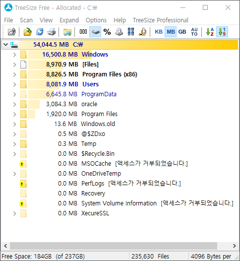This screenshot has height=261, width=240.
Task: Toggle percent view with the % icon
Action: (x=107, y=32)
